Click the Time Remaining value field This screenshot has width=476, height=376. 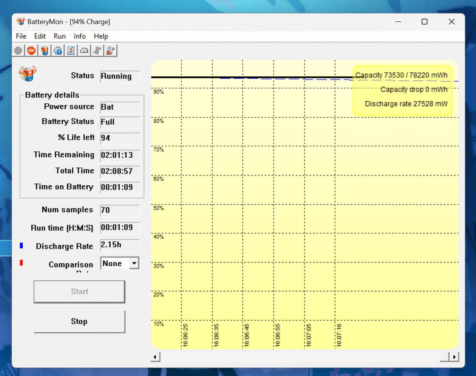[120, 155]
